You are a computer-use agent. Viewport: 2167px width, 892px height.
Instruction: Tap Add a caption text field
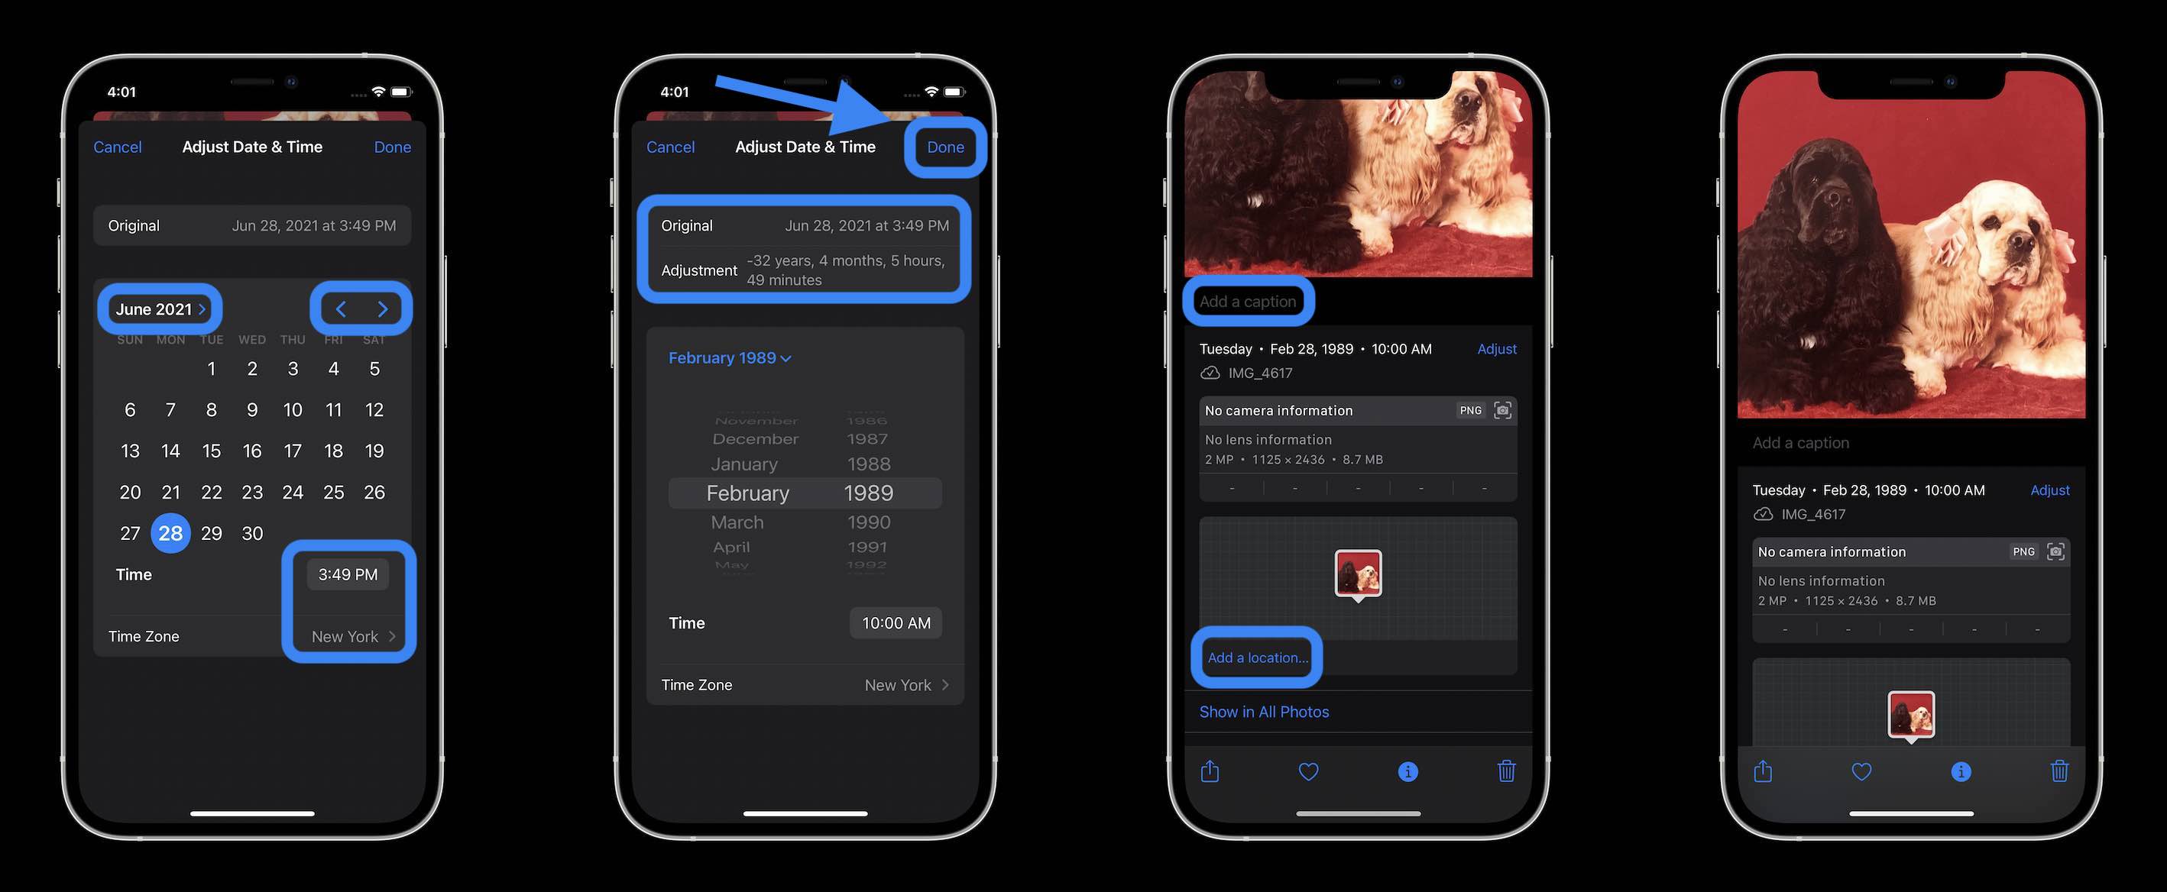click(1244, 301)
